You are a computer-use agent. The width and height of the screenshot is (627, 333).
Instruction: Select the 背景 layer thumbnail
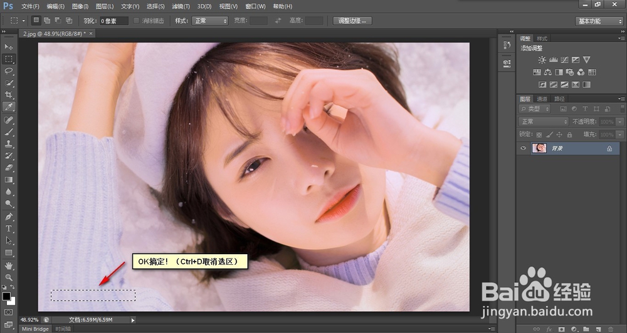point(539,148)
